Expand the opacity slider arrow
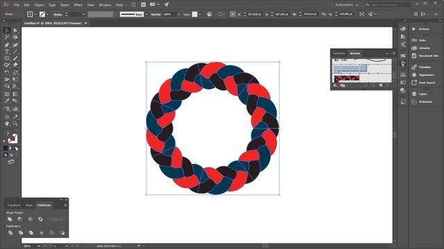Screen dimensions: 444x249 [x=179, y=14]
